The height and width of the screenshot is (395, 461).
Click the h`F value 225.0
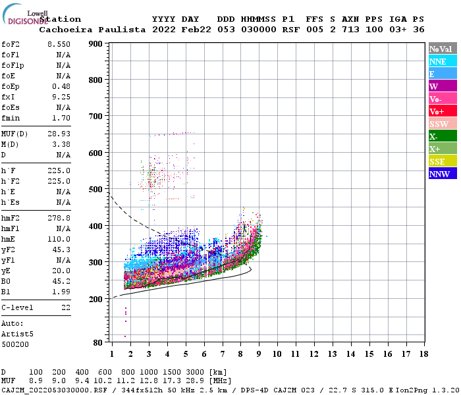click(59, 171)
